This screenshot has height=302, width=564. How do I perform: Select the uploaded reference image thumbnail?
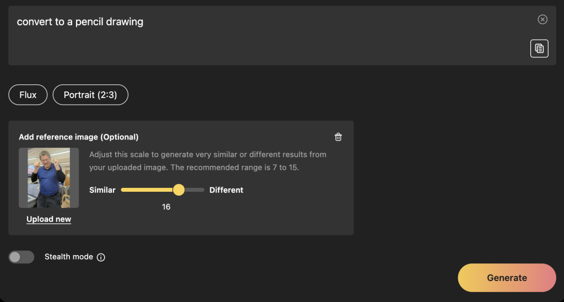pyautogui.click(x=48, y=177)
